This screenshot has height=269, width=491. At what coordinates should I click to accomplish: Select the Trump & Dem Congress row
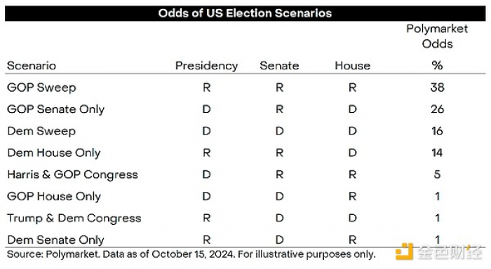pos(245,218)
